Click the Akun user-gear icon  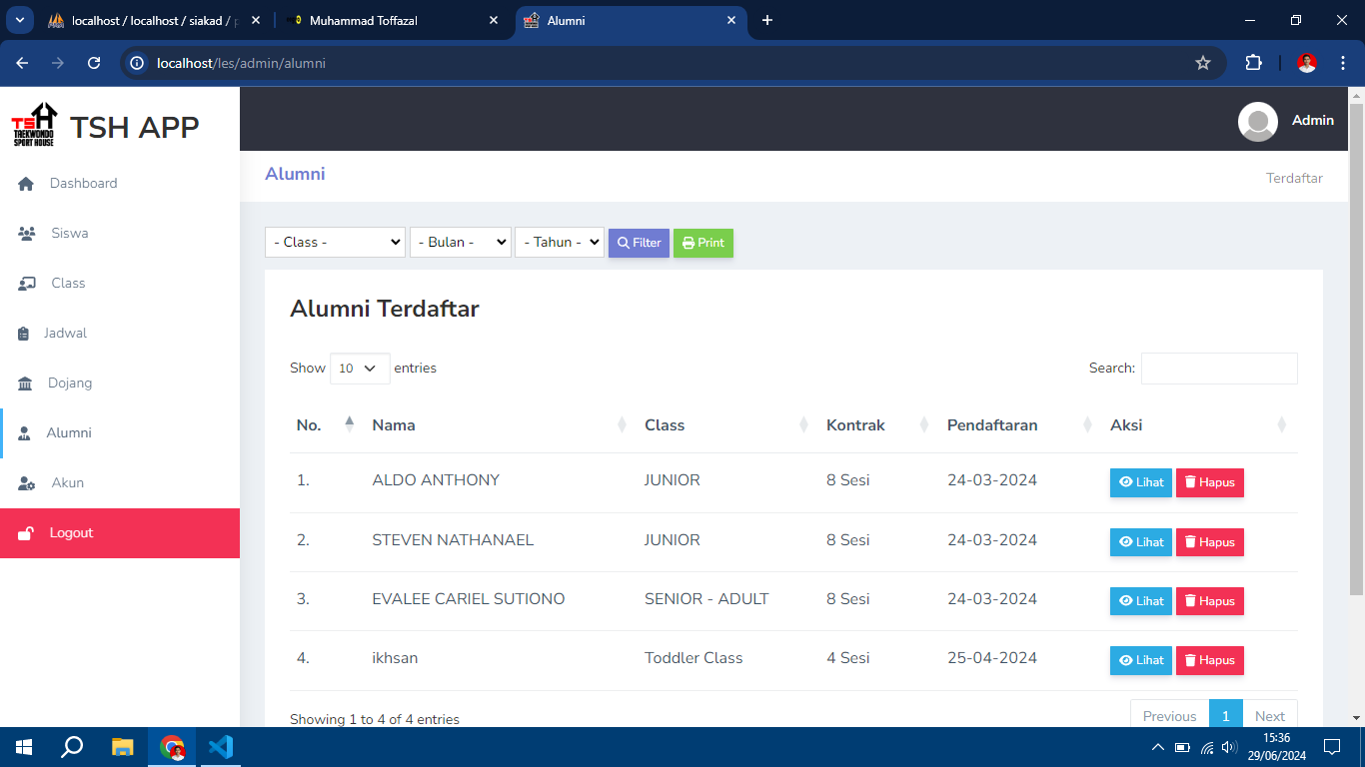click(x=27, y=483)
